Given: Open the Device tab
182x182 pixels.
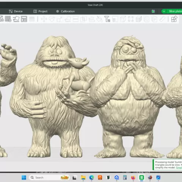Looking at the screenshot, I should click(x=16, y=11).
